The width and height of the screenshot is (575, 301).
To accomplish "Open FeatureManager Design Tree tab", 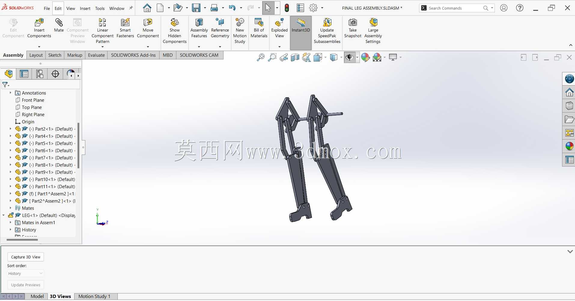I will click(9, 74).
